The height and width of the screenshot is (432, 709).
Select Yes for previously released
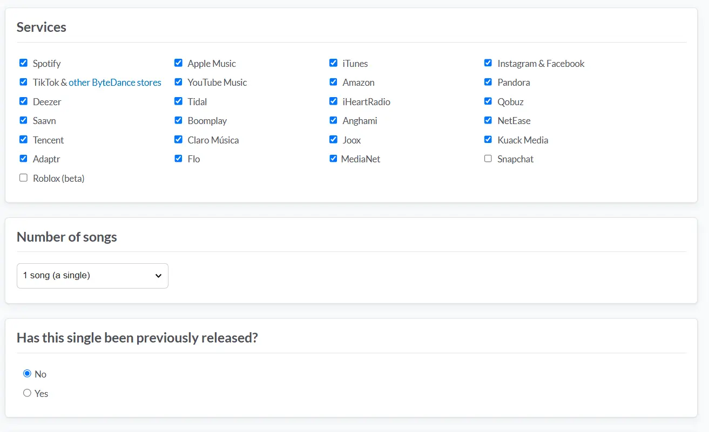coord(27,393)
